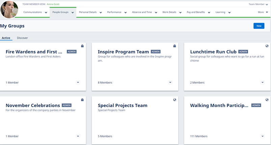Click the globe icon on Walking Month card

[x=267, y=100]
